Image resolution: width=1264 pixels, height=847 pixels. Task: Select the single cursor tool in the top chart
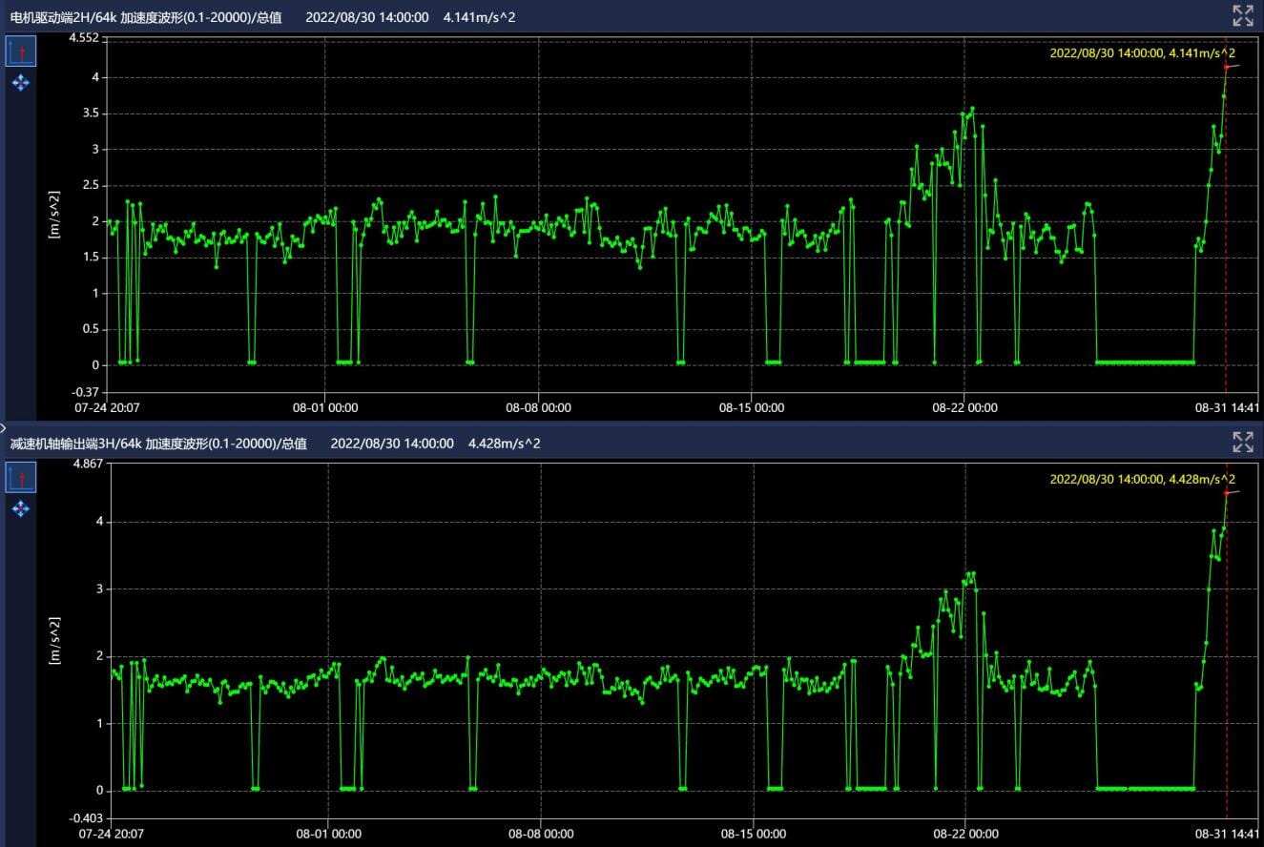click(x=21, y=52)
